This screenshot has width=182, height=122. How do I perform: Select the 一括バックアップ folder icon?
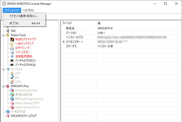tap(12, 44)
